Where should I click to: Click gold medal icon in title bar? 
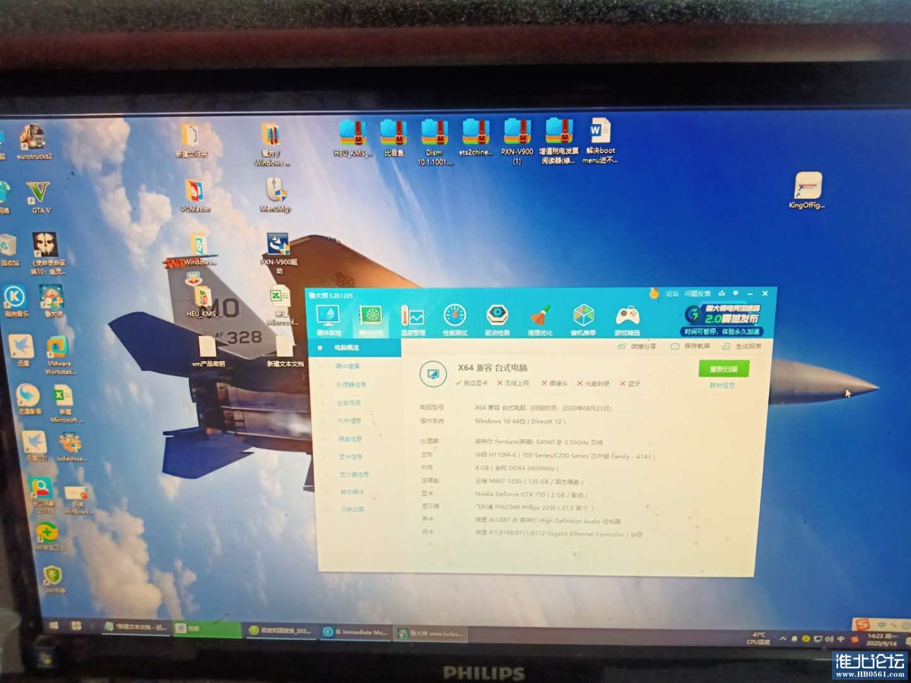(x=654, y=293)
